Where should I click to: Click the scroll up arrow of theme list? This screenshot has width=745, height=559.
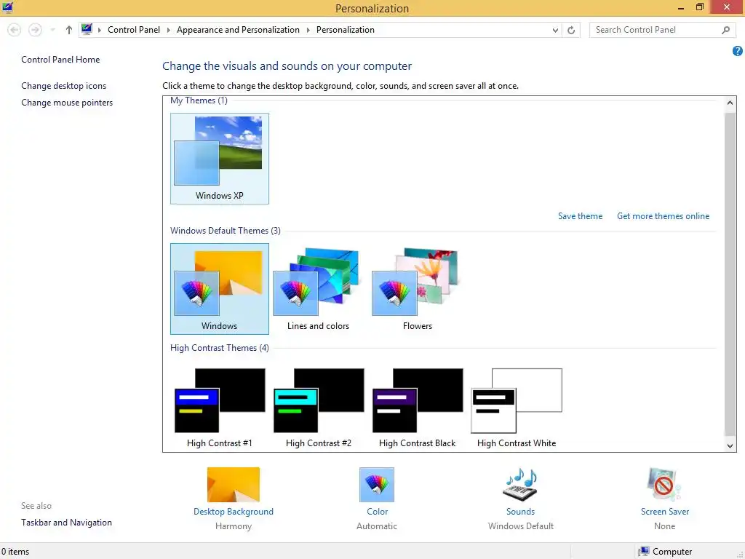(730, 103)
